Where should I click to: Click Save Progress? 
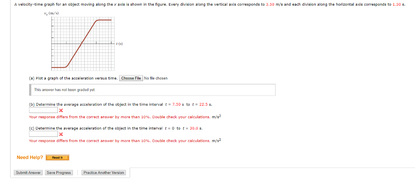click(59, 173)
